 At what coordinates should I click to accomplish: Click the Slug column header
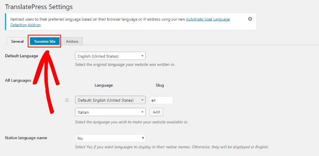point(159,85)
